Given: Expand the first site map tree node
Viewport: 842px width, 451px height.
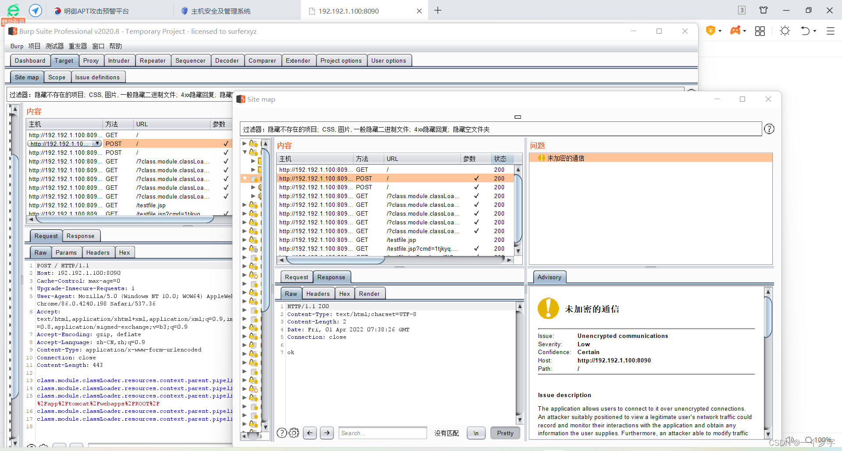Looking at the screenshot, I should tap(245, 143).
